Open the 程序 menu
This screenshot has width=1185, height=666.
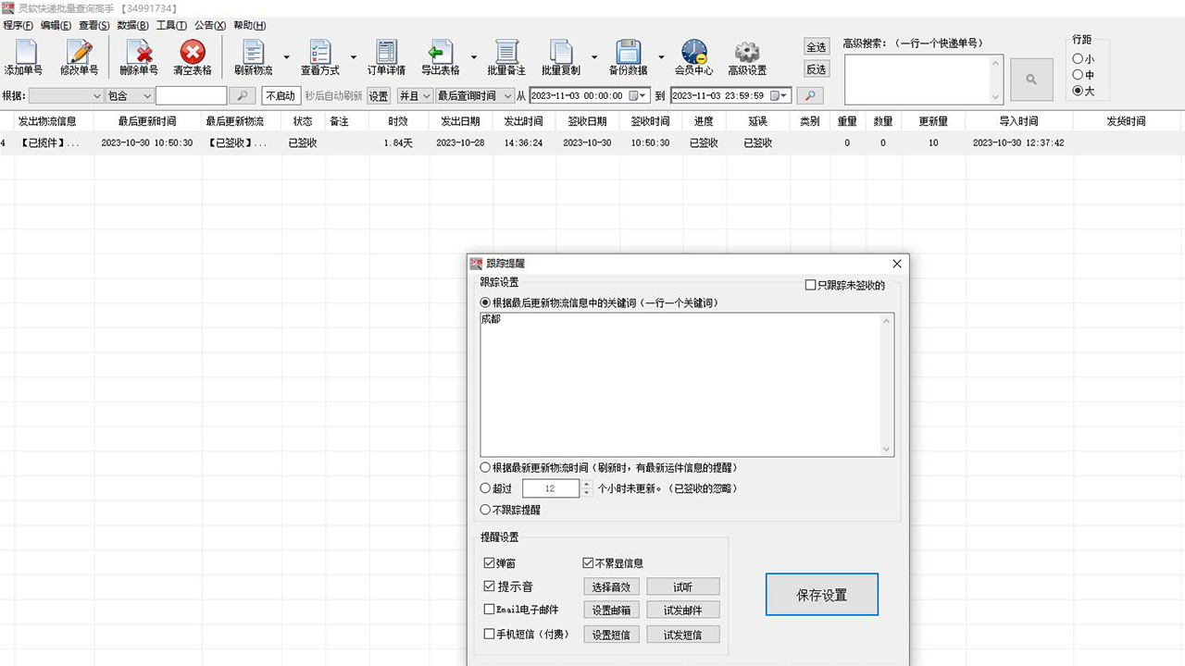(x=18, y=25)
